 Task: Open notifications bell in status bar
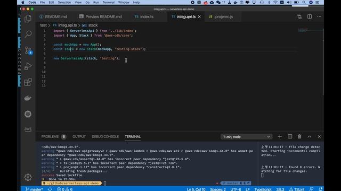pyautogui.click(x=321, y=189)
